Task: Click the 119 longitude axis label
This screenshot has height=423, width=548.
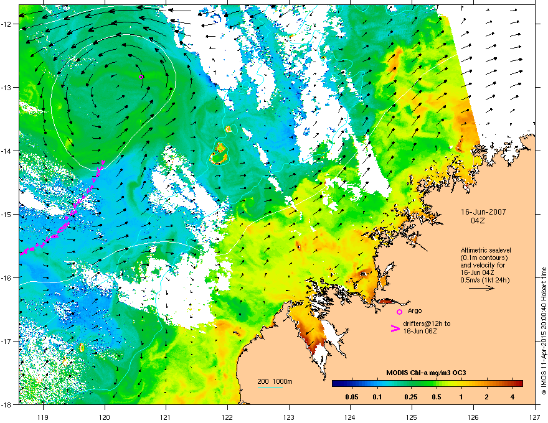Action: pos(44,416)
